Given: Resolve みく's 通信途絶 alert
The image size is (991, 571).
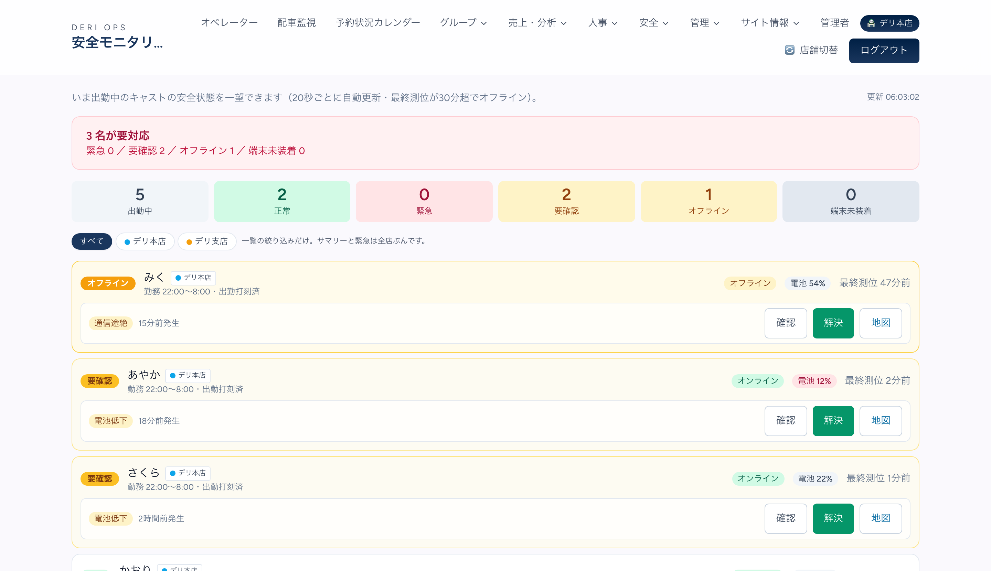Looking at the screenshot, I should pos(833,323).
